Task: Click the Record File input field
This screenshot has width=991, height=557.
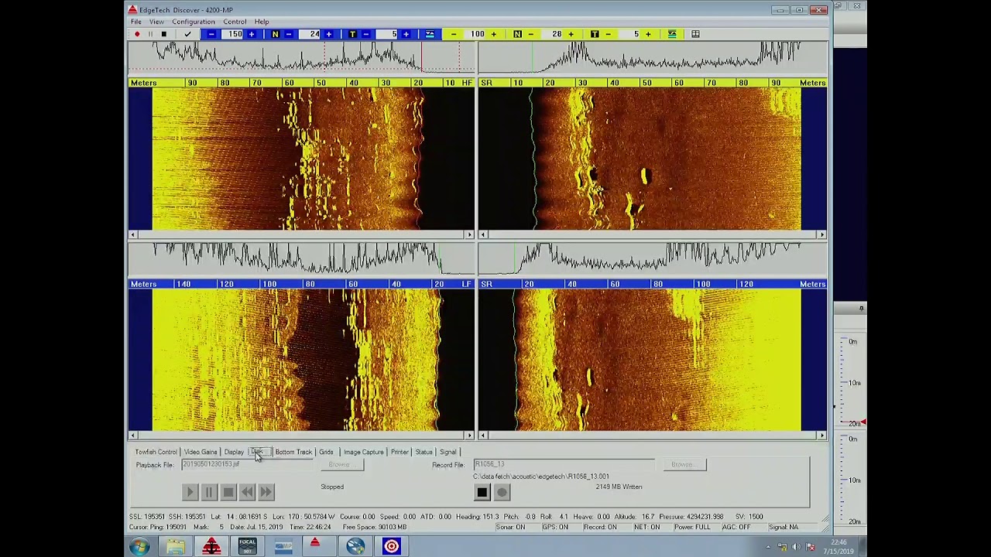Action: (564, 464)
